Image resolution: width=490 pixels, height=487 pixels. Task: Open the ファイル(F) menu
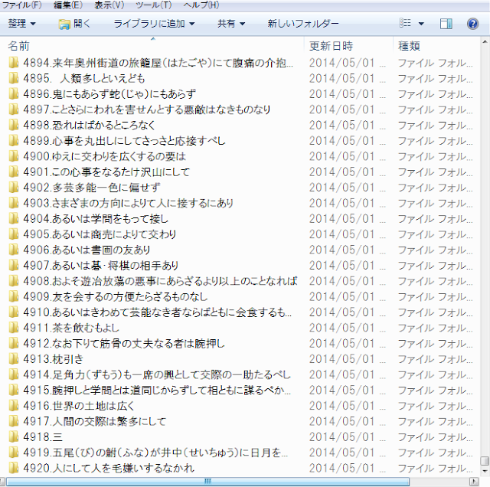point(21,5)
